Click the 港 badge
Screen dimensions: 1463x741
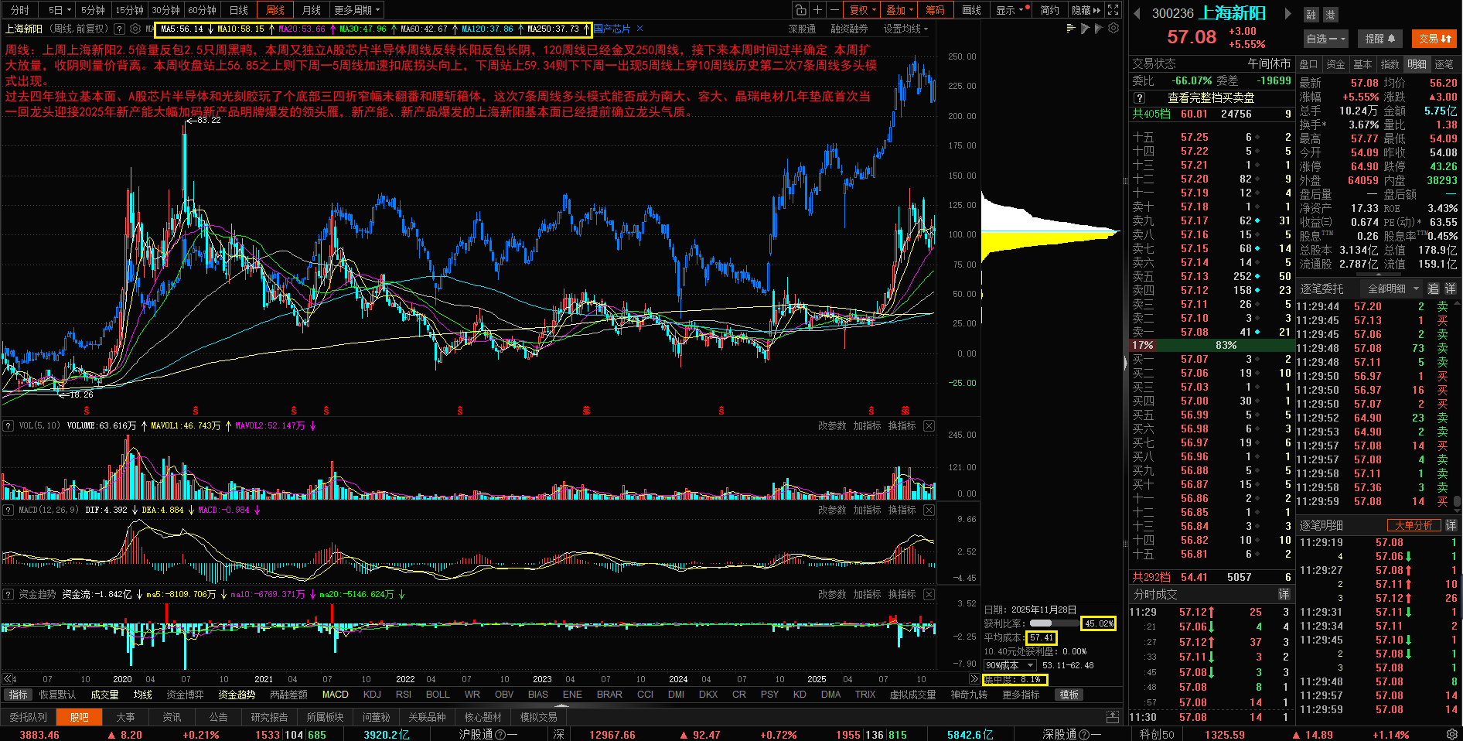pos(1330,15)
